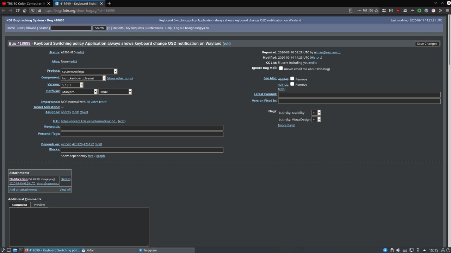Click the uBlock Origin shield extension icon
451x253 pixels.
point(398,11)
